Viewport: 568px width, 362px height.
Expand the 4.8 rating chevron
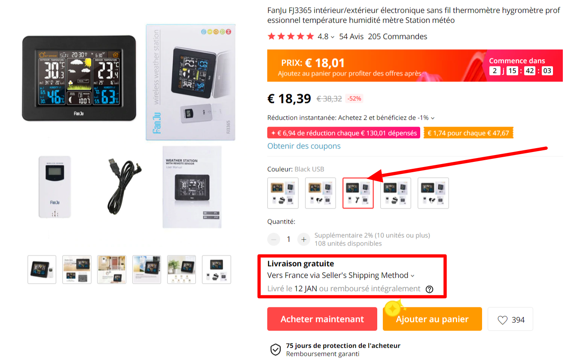click(x=332, y=37)
